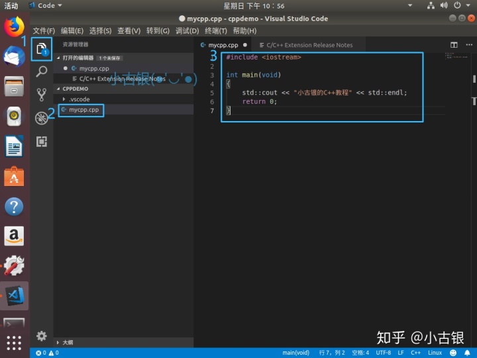Viewport: 477px width, 358px height.
Task: Open the Explorer view in activity bar
Action: pyautogui.click(x=41, y=48)
